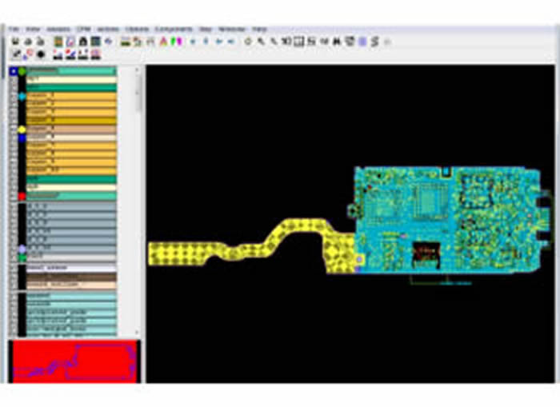Click the blue square at top of layer list
This screenshot has width=560, height=407.
[14, 72]
